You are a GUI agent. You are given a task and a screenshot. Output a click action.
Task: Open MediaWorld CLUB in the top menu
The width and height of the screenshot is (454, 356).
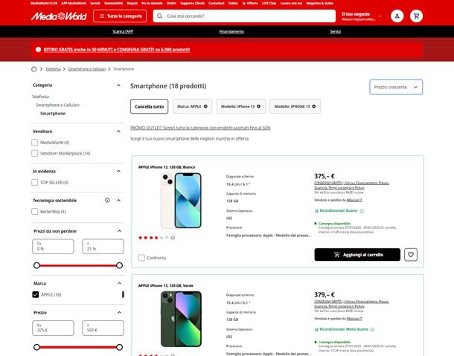pyautogui.click(x=44, y=3)
